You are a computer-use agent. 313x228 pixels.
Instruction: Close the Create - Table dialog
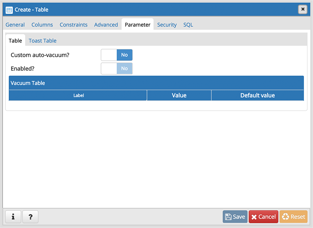pos(302,9)
